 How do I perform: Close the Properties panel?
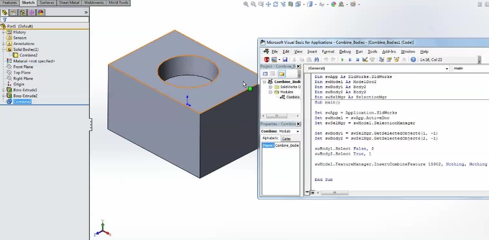click(x=298, y=124)
